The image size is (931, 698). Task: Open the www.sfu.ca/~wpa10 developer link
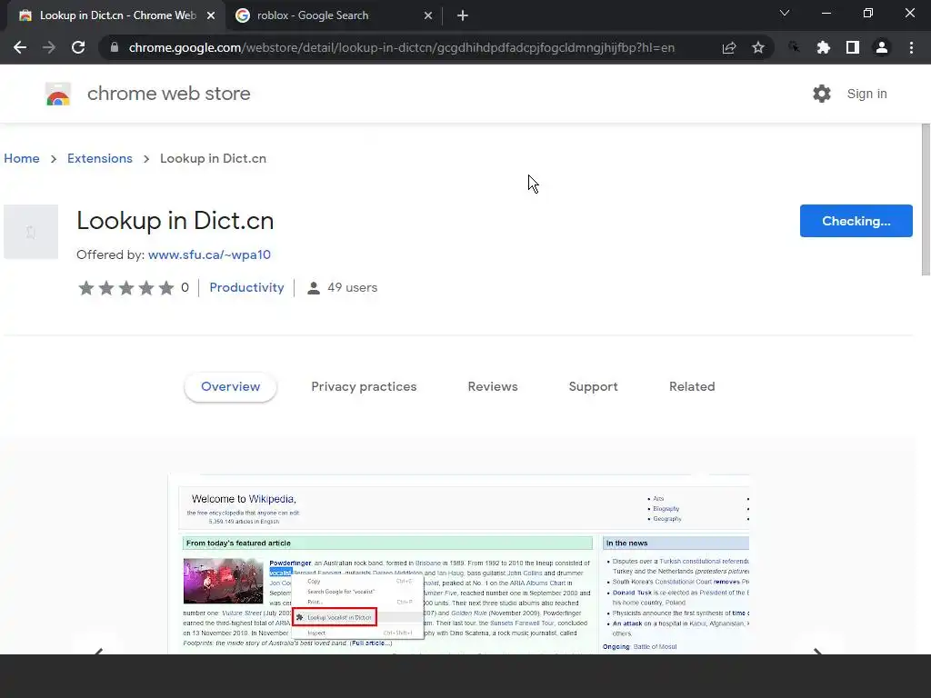(210, 254)
